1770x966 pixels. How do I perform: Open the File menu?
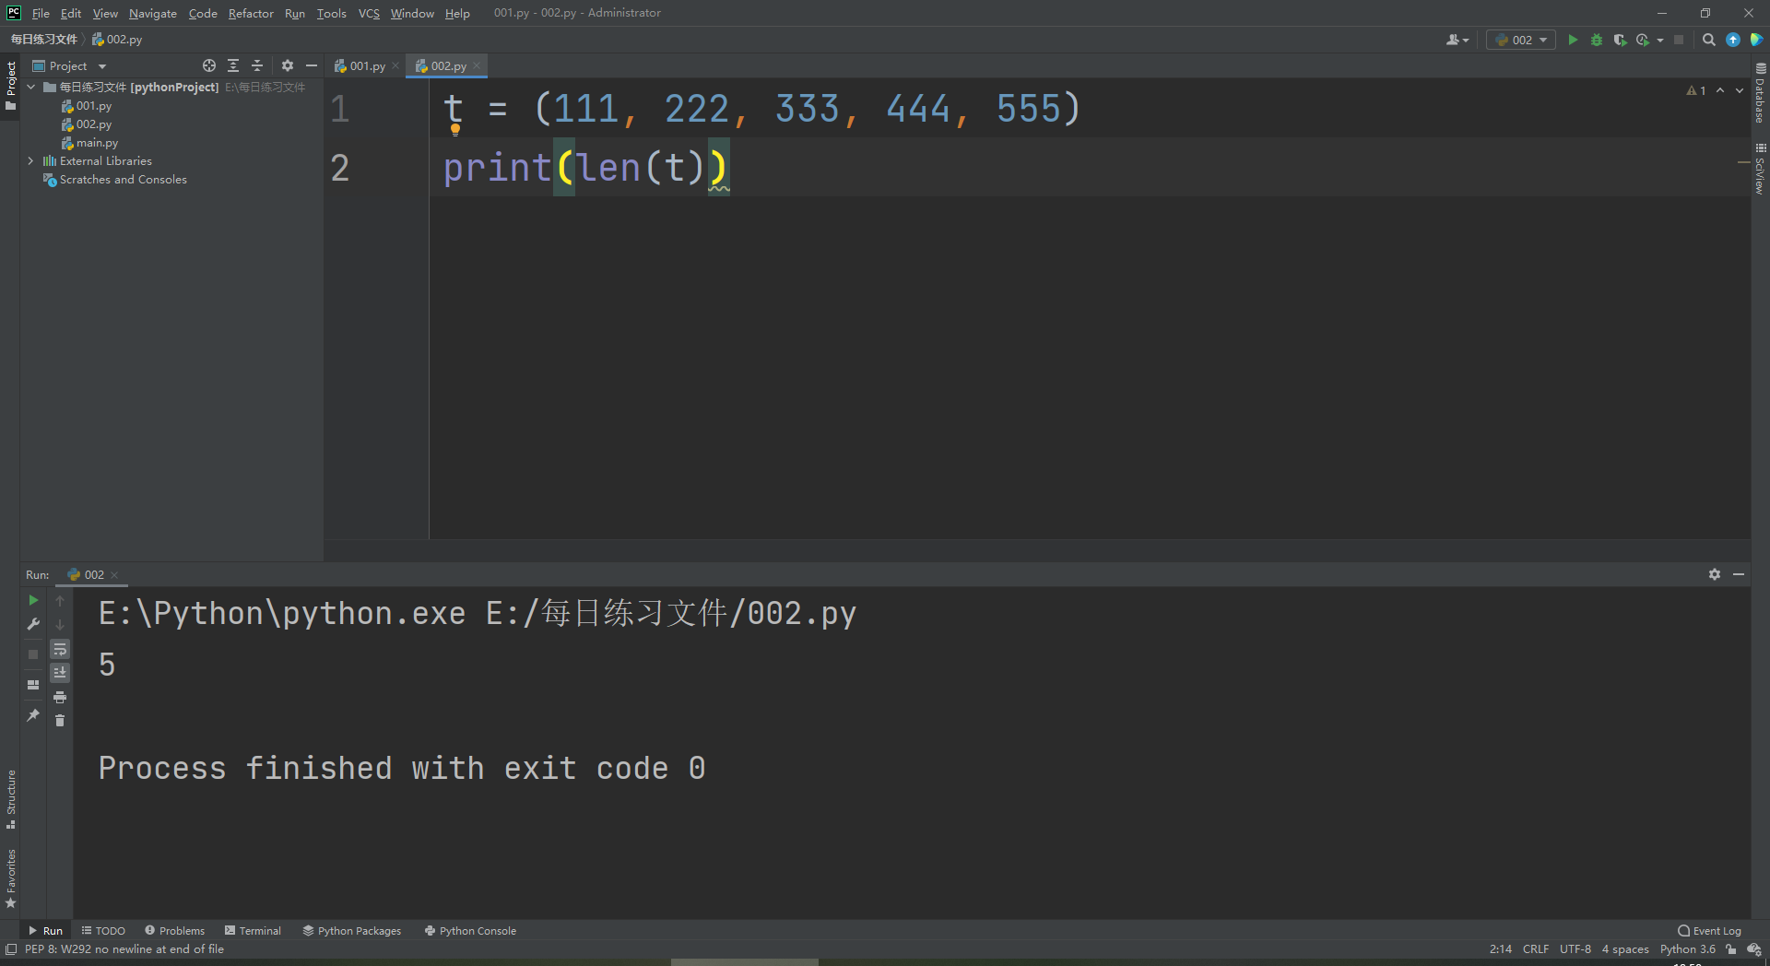[x=41, y=13]
